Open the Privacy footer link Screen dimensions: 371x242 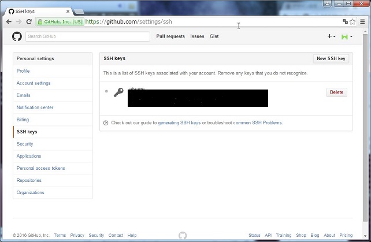point(77,236)
